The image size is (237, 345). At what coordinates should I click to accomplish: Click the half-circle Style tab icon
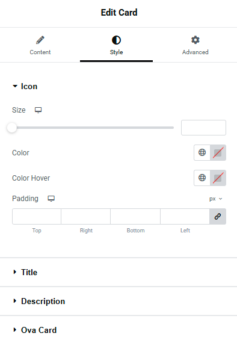point(116,40)
